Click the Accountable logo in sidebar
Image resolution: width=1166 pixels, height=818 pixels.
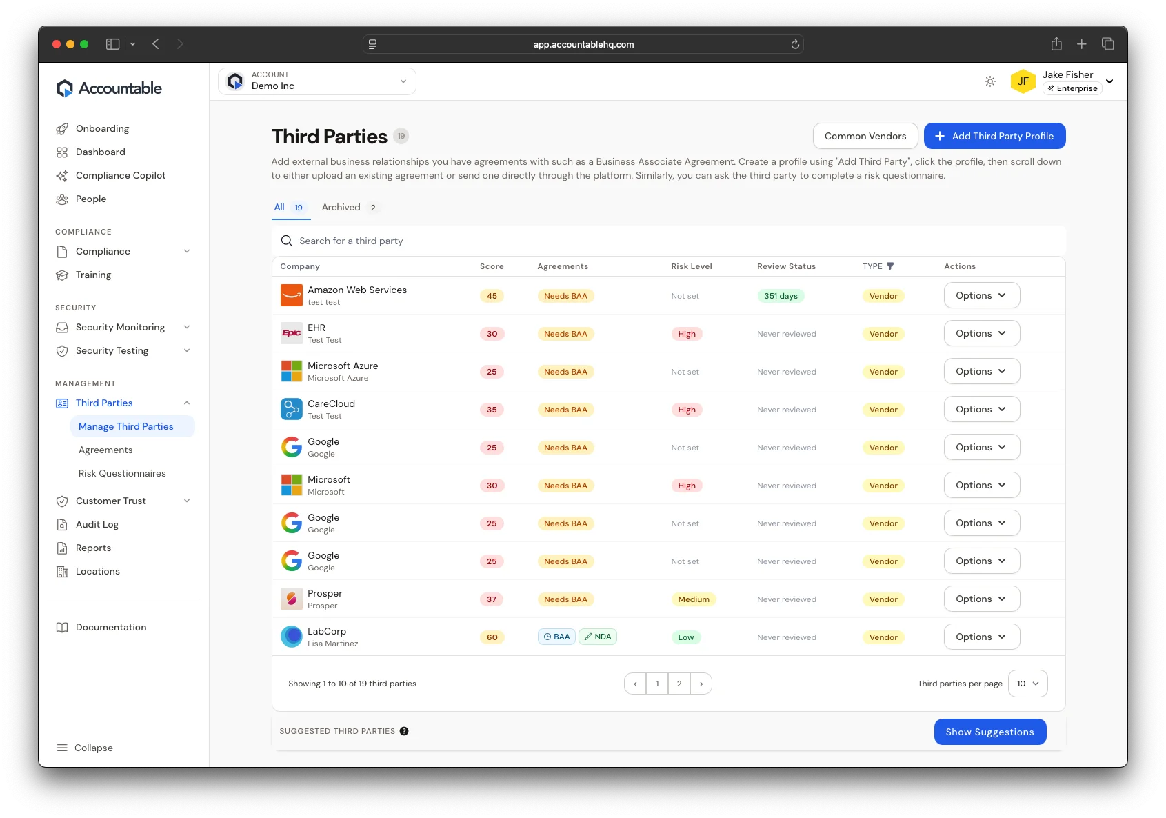109,88
